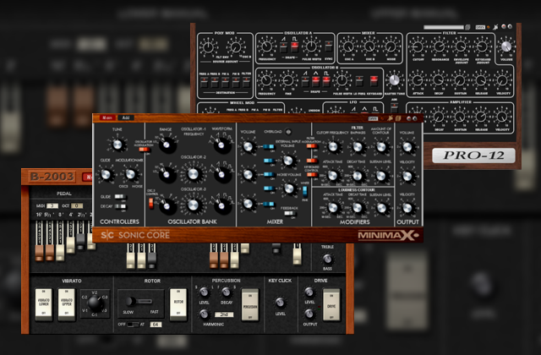This screenshot has height=355, width=541.
Task: Toggle the Drive switch in B-2003
Action: coord(331,304)
